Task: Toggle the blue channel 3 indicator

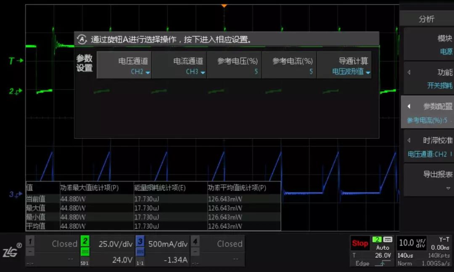Action: [140, 241]
